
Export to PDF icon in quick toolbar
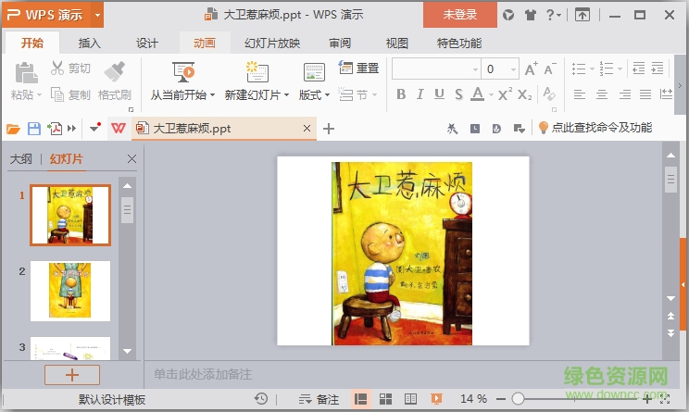(x=56, y=129)
